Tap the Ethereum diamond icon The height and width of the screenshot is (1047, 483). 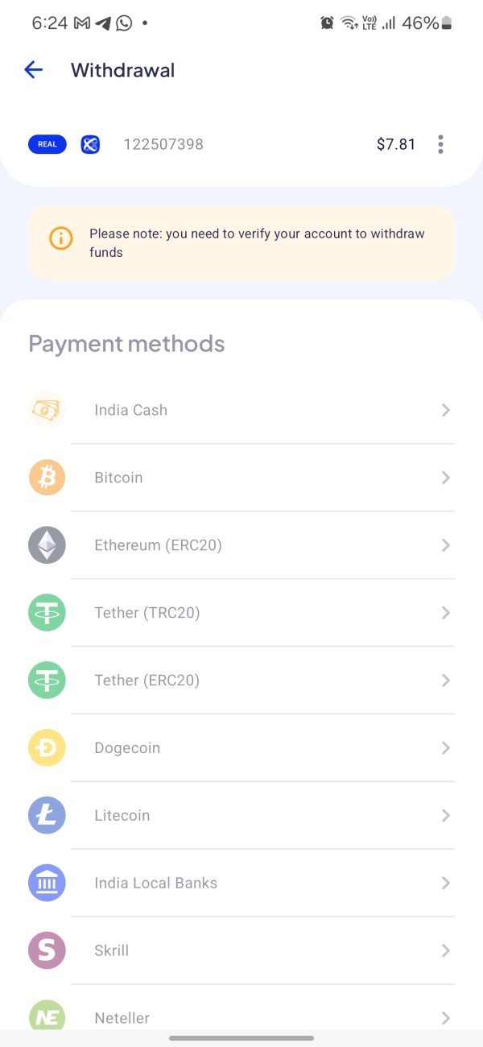47,545
